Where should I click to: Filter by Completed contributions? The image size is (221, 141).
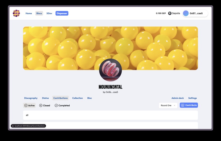click(62, 105)
